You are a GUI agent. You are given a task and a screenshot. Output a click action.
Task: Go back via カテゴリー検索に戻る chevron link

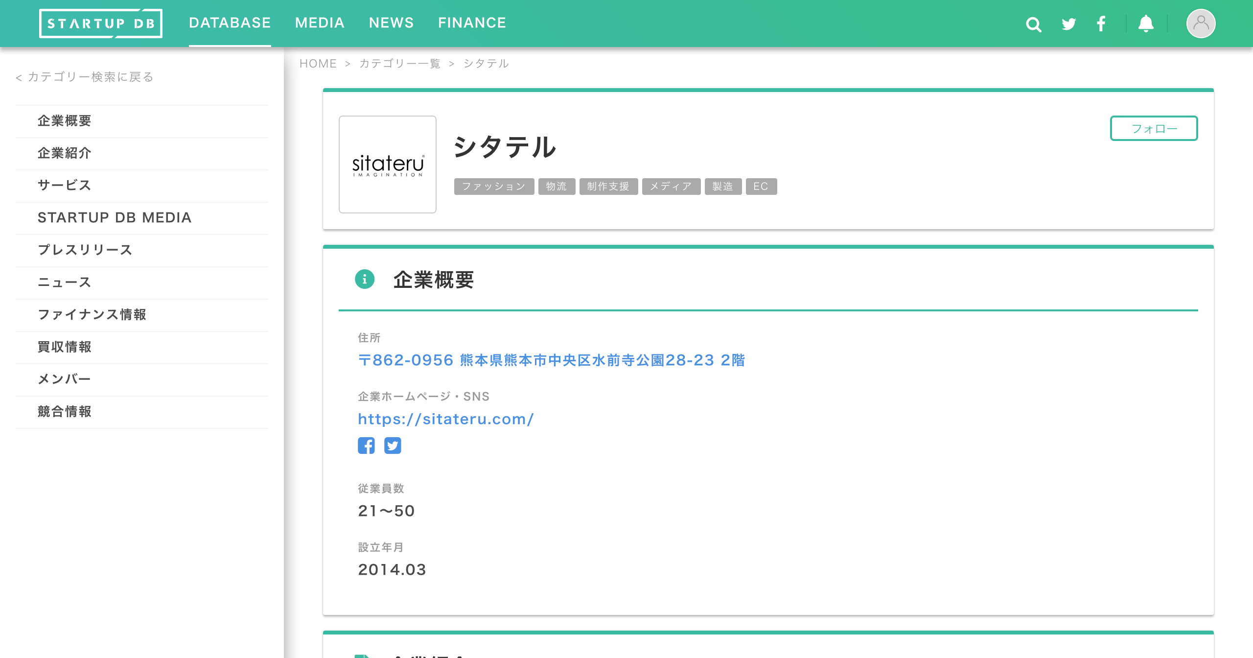85,77
